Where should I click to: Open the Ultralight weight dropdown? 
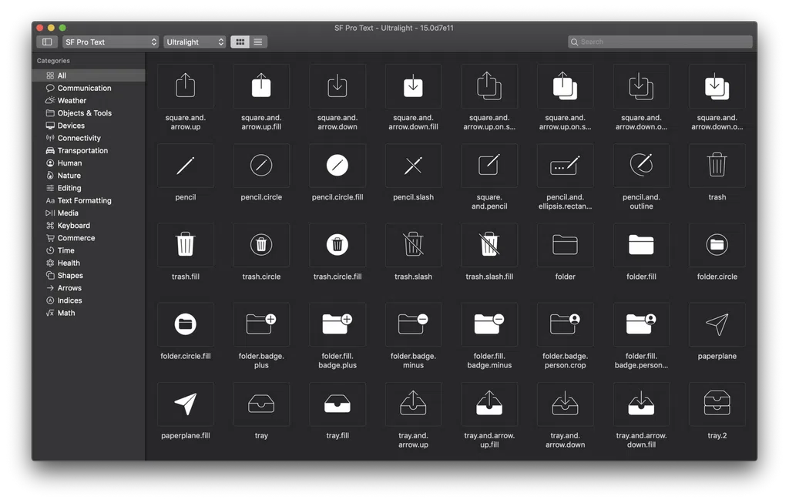tap(195, 42)
